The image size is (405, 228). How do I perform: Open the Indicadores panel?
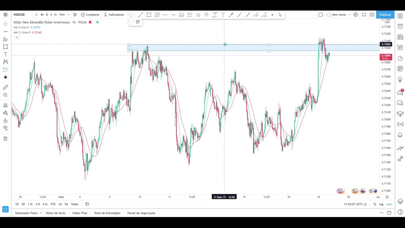114,15
